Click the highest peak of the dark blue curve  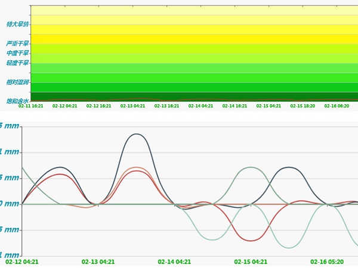click(x=137, y=134)
